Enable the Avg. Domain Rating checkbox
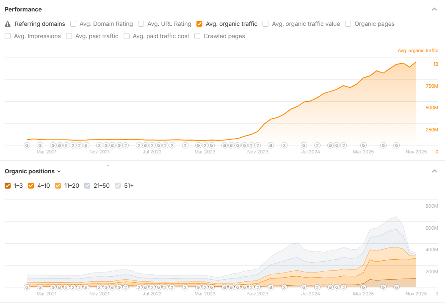445x303 pixels. click(x=73, y=24)
